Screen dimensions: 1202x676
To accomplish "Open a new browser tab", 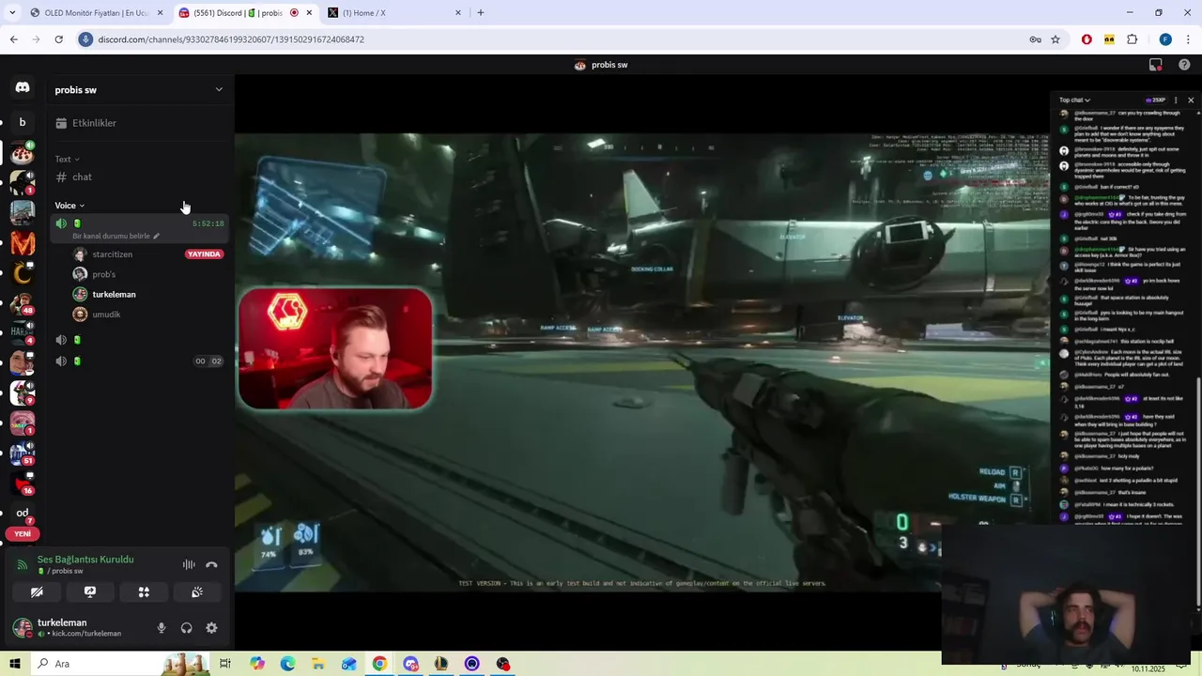I will coord(481,13).
